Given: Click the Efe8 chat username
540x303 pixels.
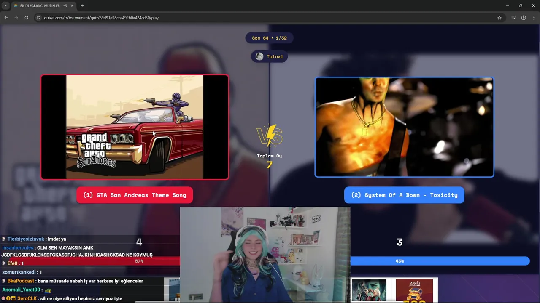Looking at the screenshot, I should [x=12, y=263].
